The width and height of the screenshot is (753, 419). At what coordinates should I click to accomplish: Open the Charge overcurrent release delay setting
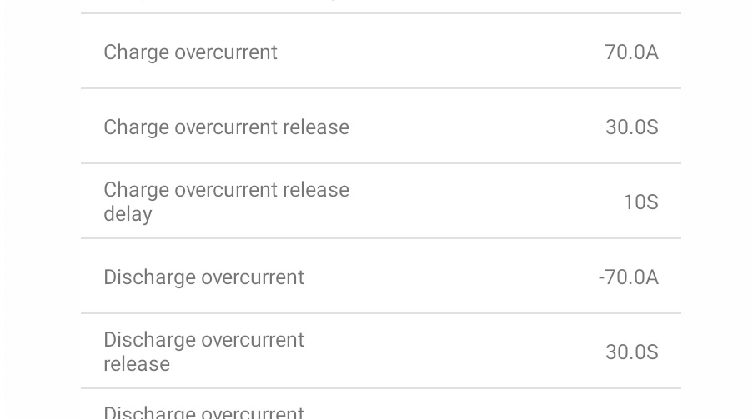pyautogui.click(x=380, y=202)
